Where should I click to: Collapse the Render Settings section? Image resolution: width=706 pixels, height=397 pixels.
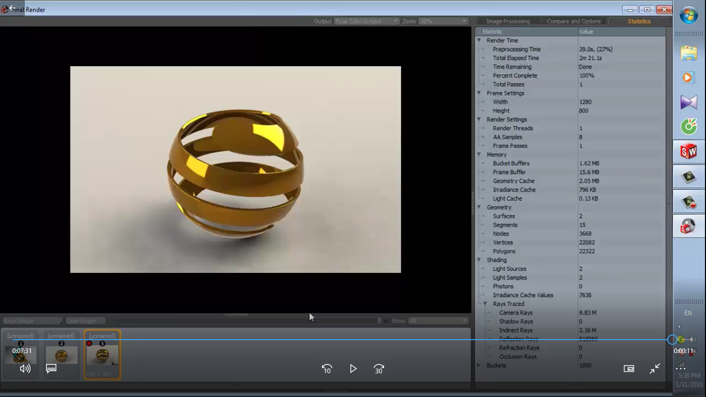tap(479, 119)
